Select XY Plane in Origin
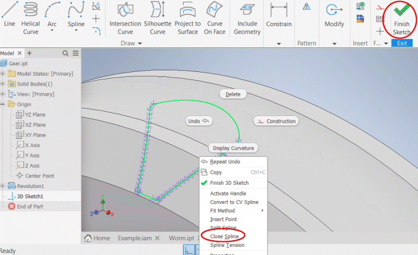The image size is (418, 255). click(31, 135)
